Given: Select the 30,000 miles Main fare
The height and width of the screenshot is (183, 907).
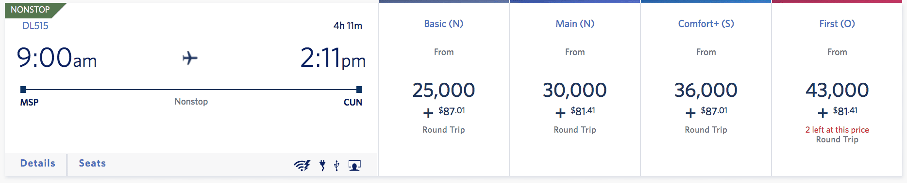Looking at the screenshot, I should click(x=575, y=90).
